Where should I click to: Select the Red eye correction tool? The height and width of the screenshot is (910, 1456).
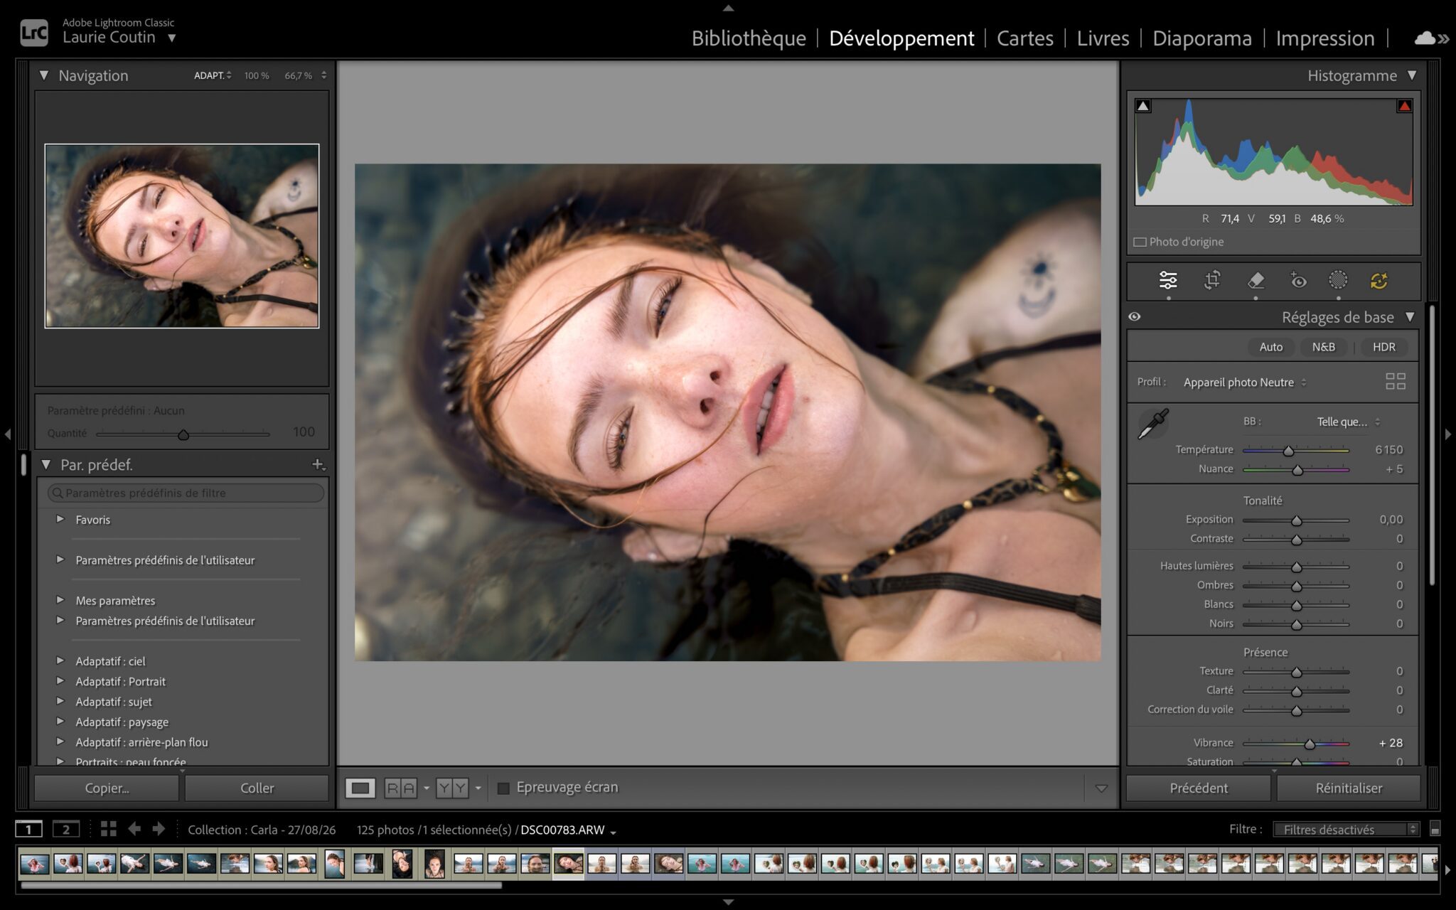point(1297,280)
